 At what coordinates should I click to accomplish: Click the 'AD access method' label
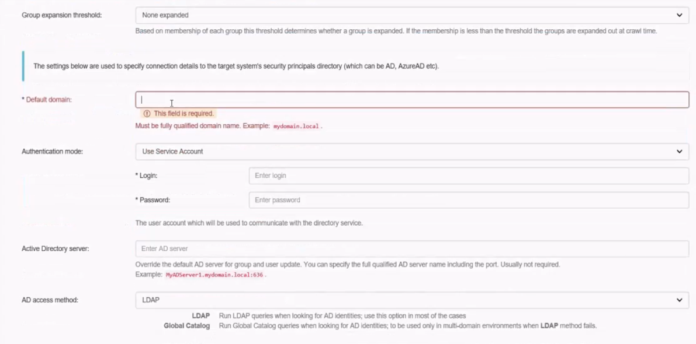pyautogui.click(x=50, y=300)
